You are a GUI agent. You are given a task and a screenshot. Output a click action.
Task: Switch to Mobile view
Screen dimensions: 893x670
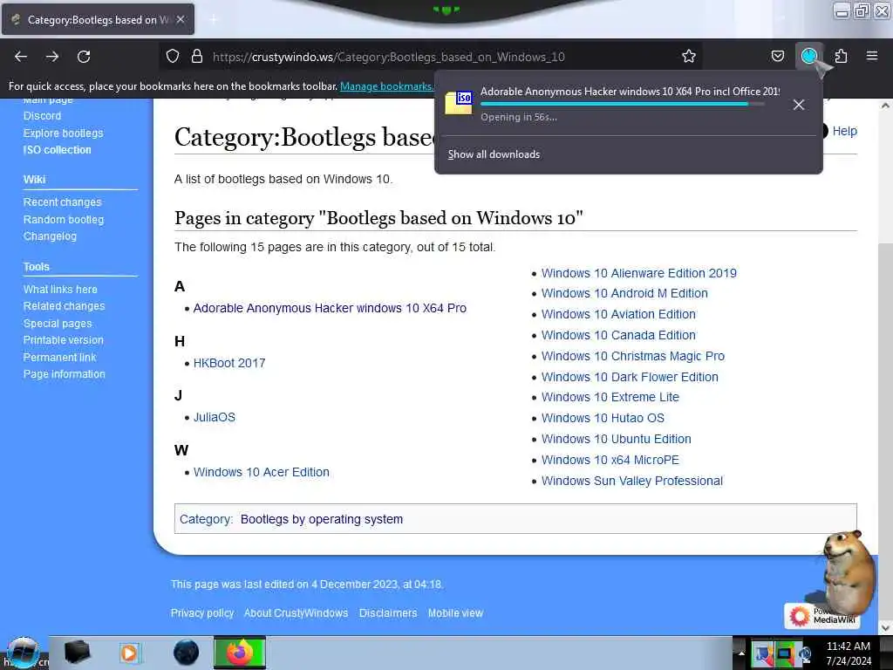point(455,613)
